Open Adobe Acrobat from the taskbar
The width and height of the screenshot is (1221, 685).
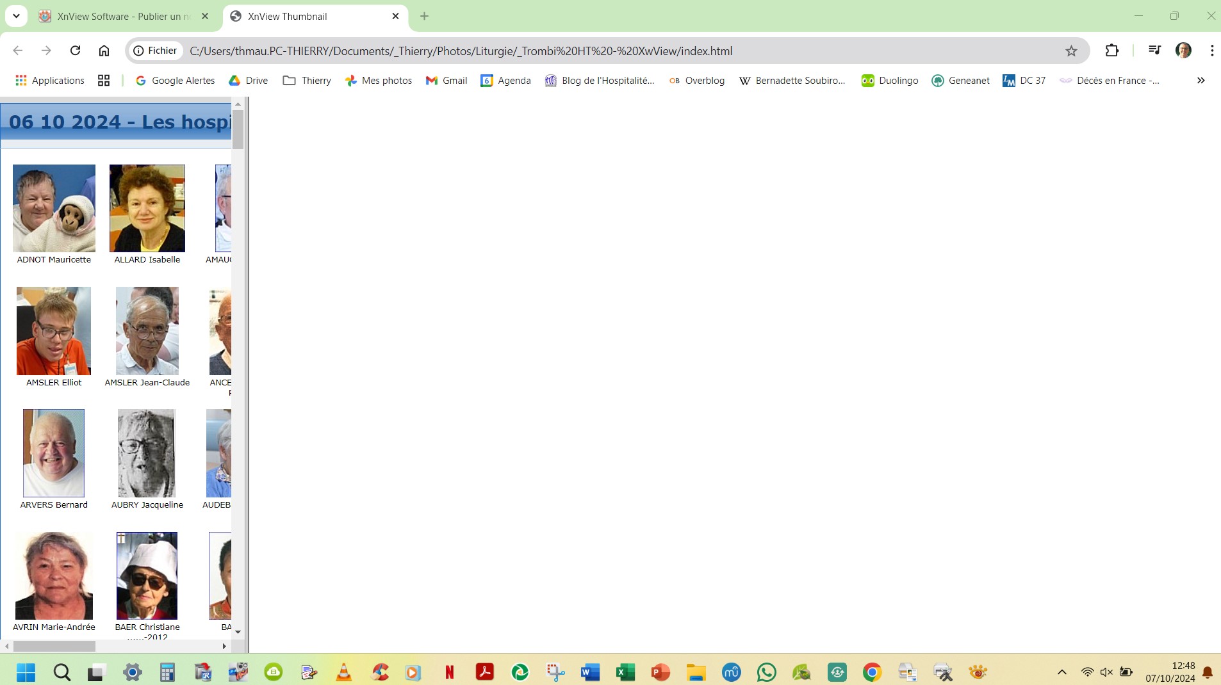tap(485, 672)
